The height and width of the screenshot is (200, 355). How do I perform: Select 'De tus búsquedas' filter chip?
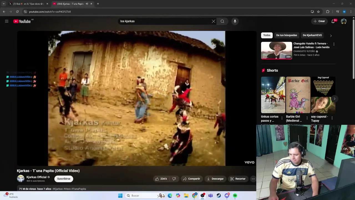pos(286,35)
